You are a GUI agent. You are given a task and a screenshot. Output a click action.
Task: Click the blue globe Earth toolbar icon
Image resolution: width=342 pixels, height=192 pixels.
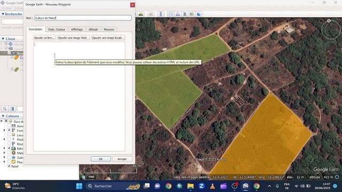pos(199,14)
